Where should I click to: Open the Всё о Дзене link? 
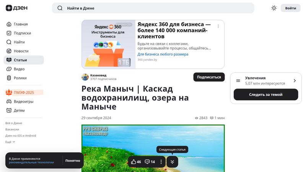[x=14, y=123]
